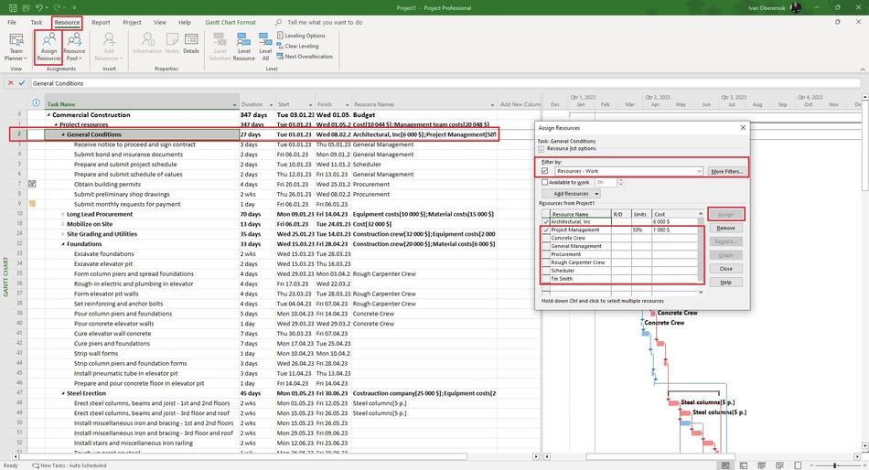Screen dimensions: 869x470
Task: Click Remove in Assign Resources dialog
Action: [x=725, y=229]
